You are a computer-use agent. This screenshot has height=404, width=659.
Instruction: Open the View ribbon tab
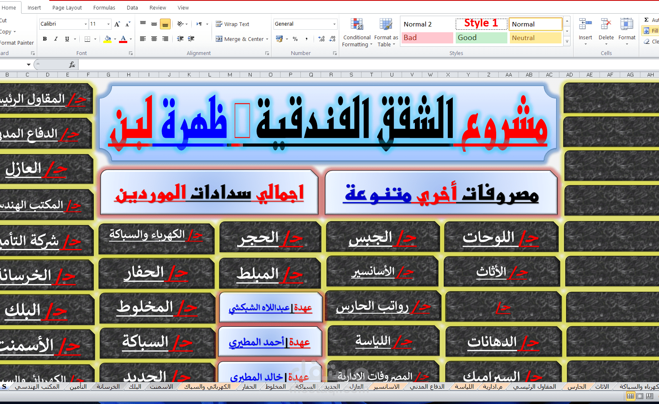click(x=183, y=7)
